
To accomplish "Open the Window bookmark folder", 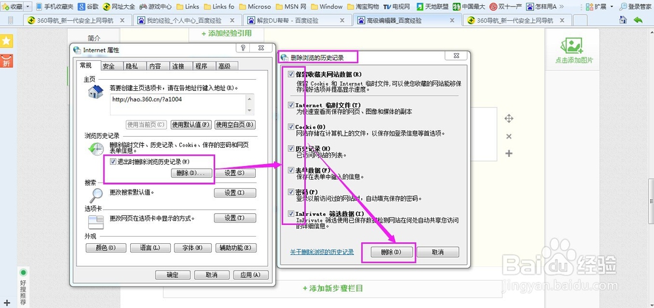I will click(326, 7).
